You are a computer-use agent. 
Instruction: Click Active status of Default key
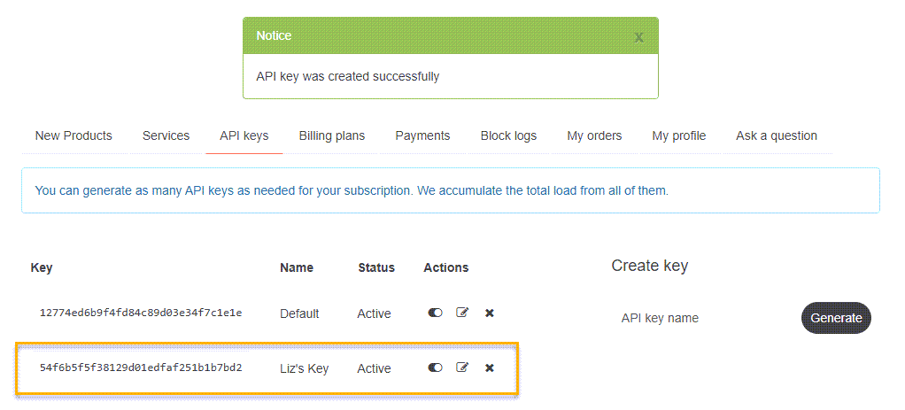coord(374,313)
